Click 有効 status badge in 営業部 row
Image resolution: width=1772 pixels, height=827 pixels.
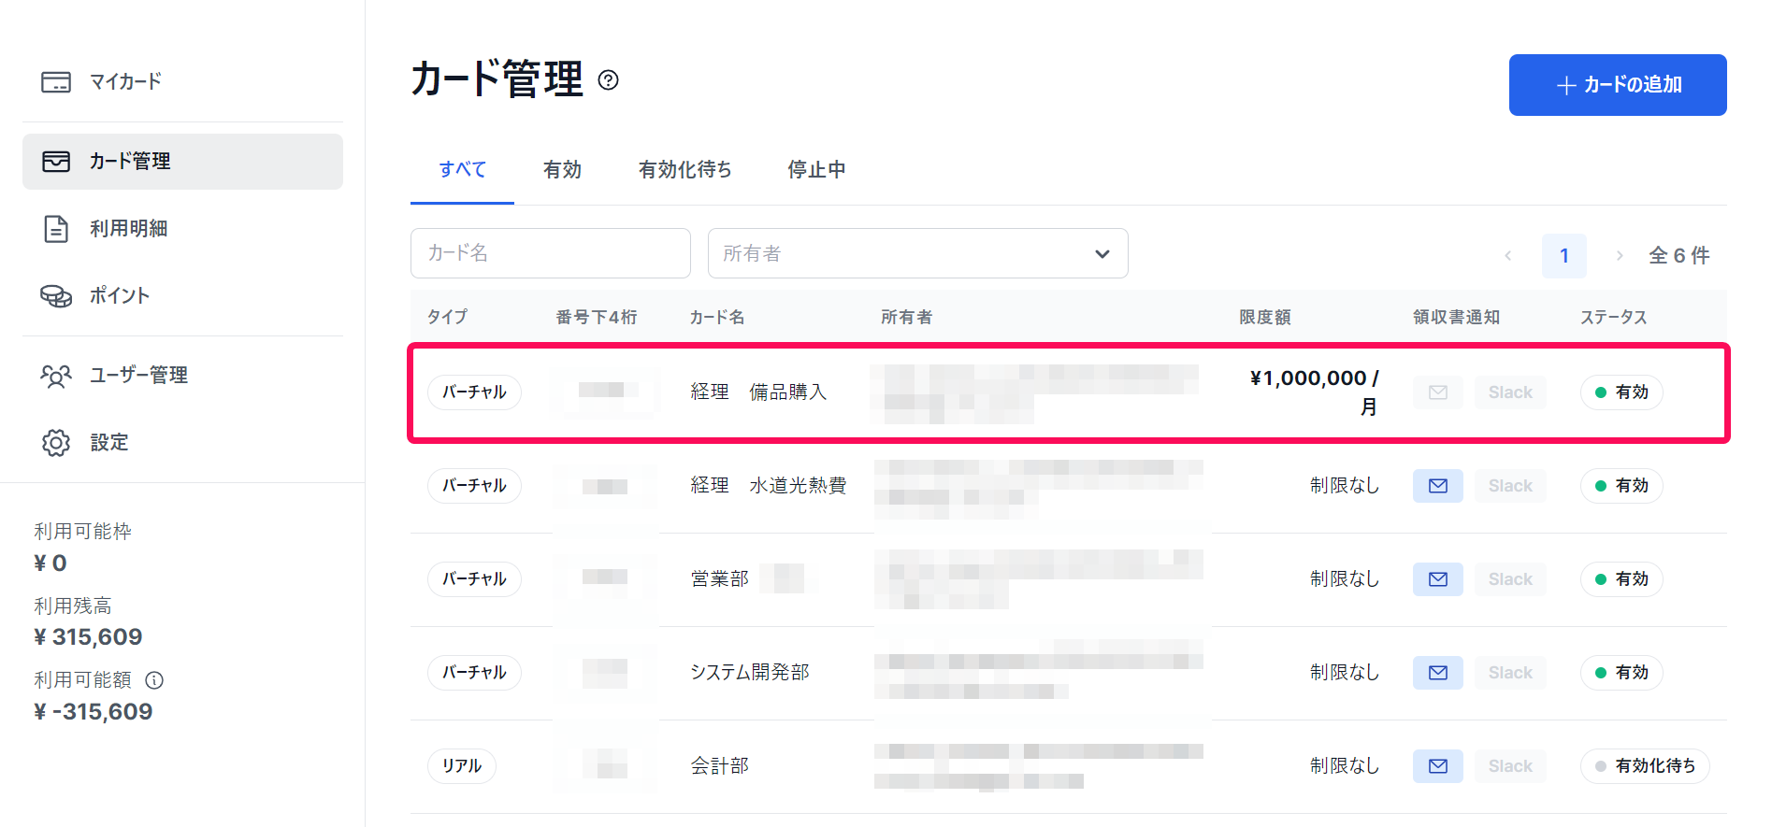1621,579
